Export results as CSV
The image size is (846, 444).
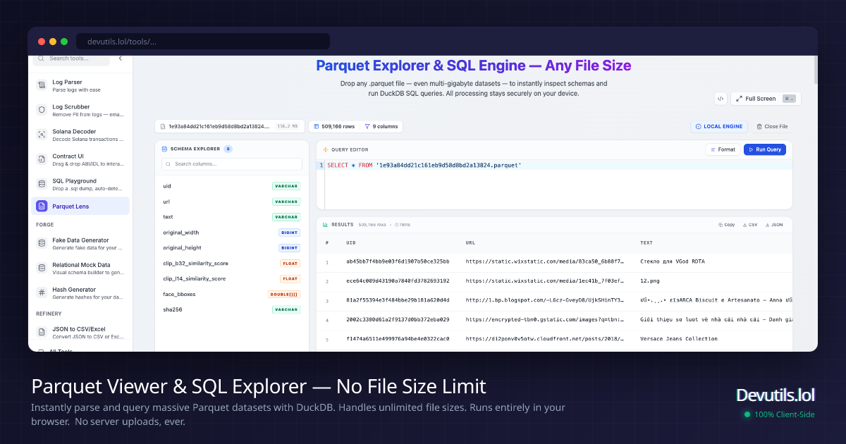click(x=749, y=225)
